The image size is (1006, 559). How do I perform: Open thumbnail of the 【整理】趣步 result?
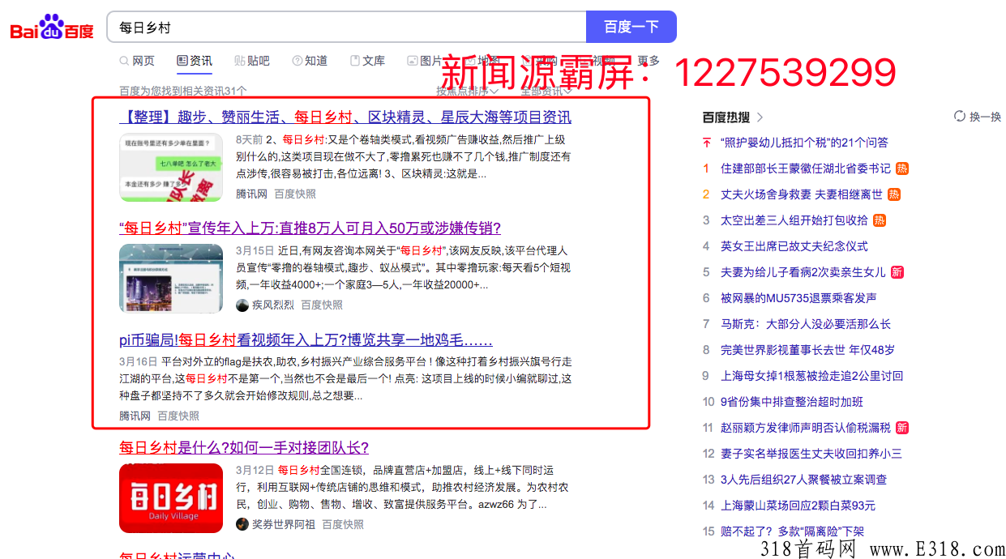tap(171, 168)
